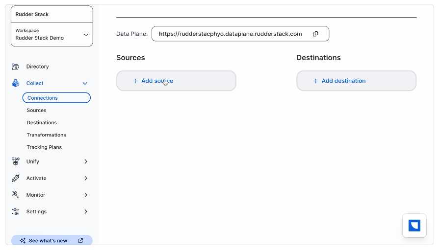The height and width of the screenshot is (250, 439).
Task: Click the Collect menu label
Action: tap(35, 83)
